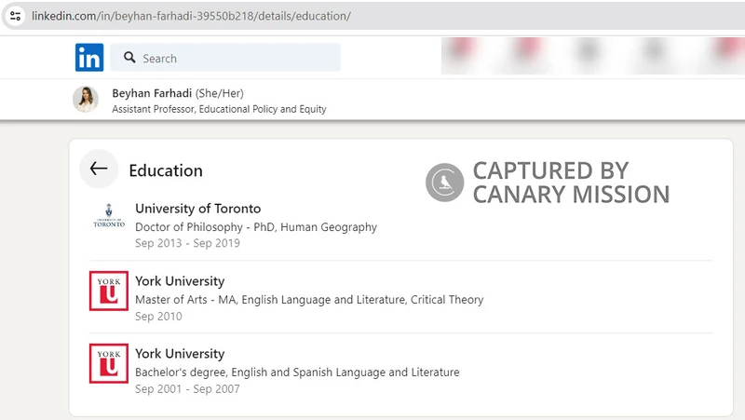Open the site information icon in address bar
745x420 pixels.
(x=15, y=16)
